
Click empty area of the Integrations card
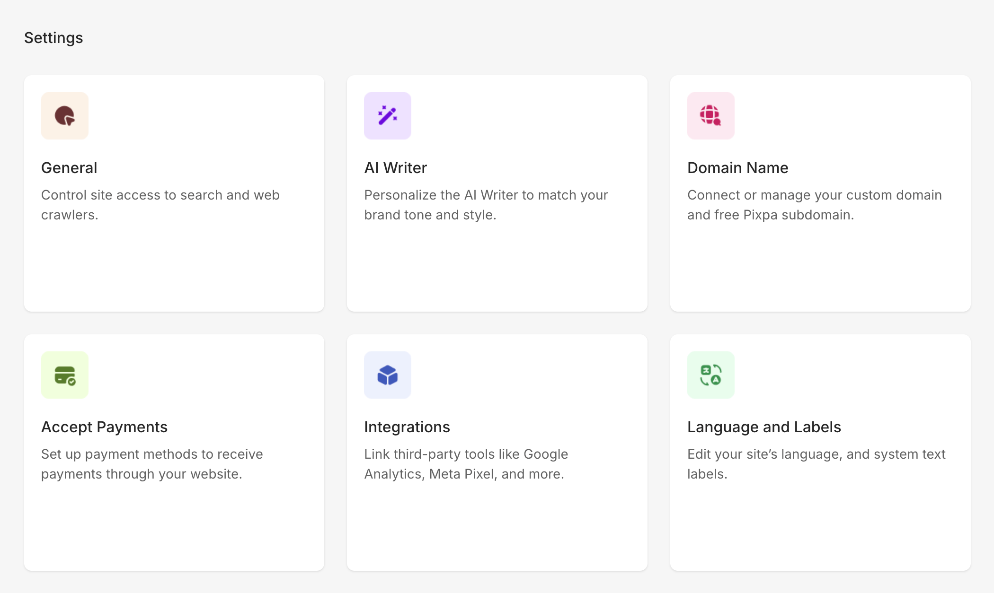pos(497,525)
